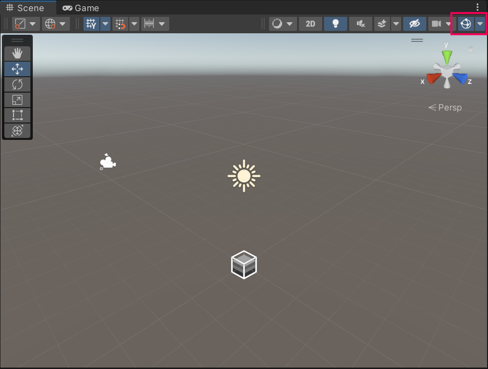Enable 2D view mode button
The width and height of the screenshot is (488, 369).
pyautogui.click(x=311, y=24)
